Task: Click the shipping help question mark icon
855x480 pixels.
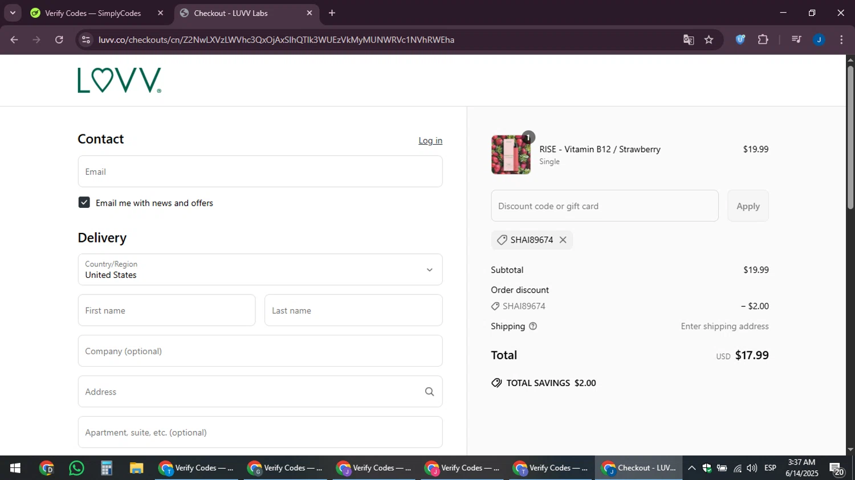Action: click(x=533, y=326)
